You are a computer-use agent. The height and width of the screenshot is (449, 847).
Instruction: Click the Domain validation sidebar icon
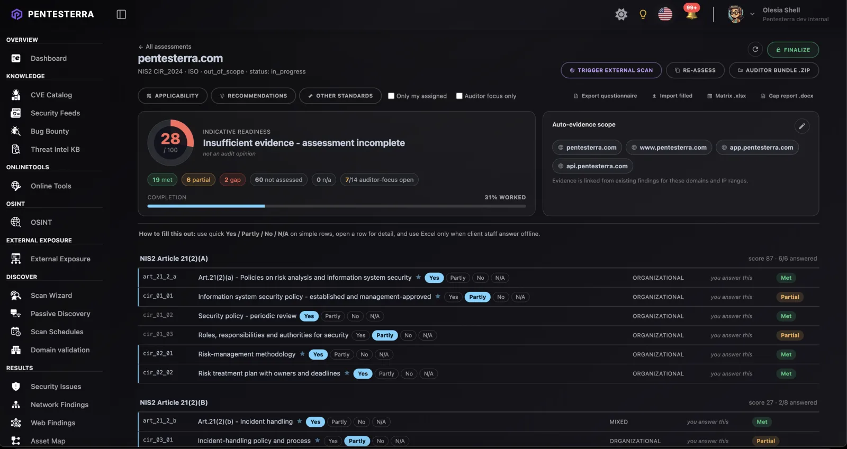point(16,350)
